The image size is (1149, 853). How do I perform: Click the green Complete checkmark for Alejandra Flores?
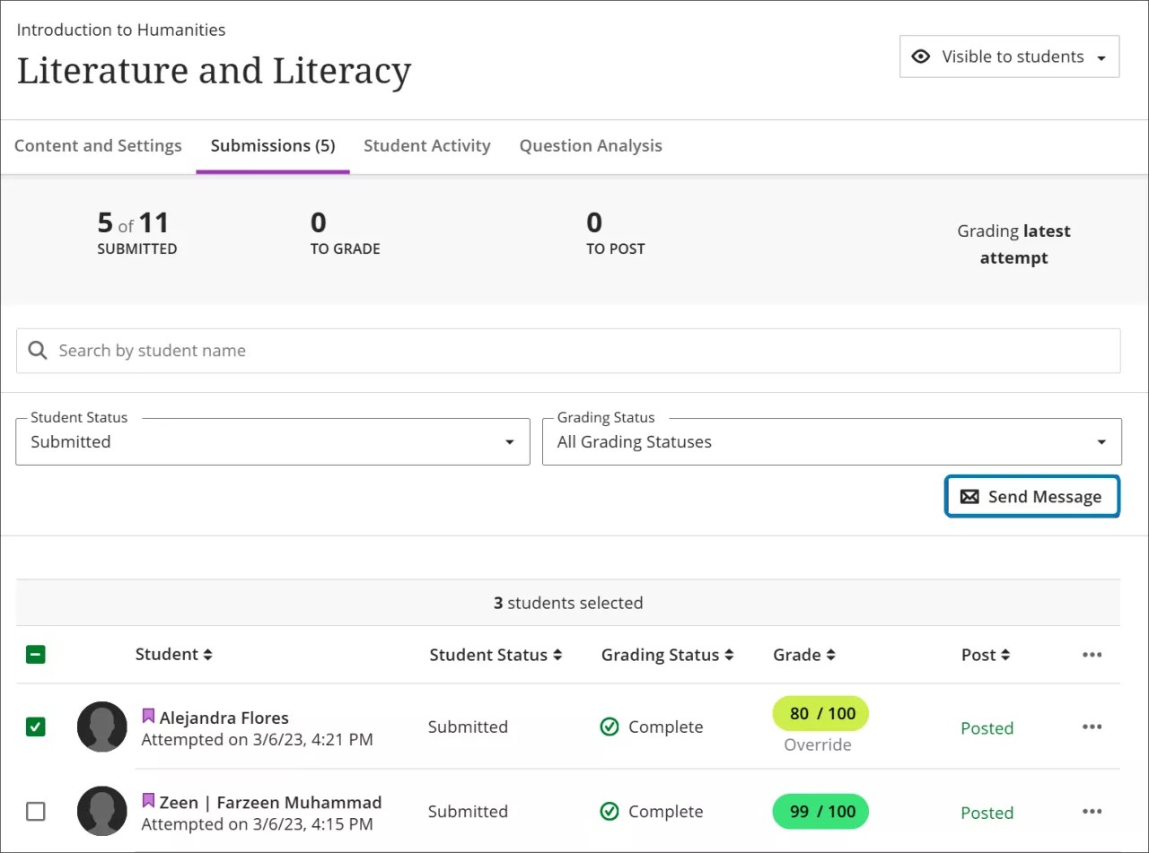point(610,727)
